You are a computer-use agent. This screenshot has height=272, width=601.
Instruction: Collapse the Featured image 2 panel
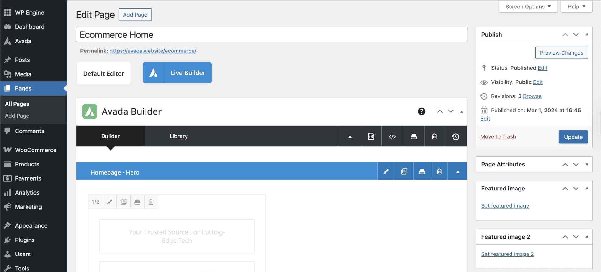click(587, 237)
